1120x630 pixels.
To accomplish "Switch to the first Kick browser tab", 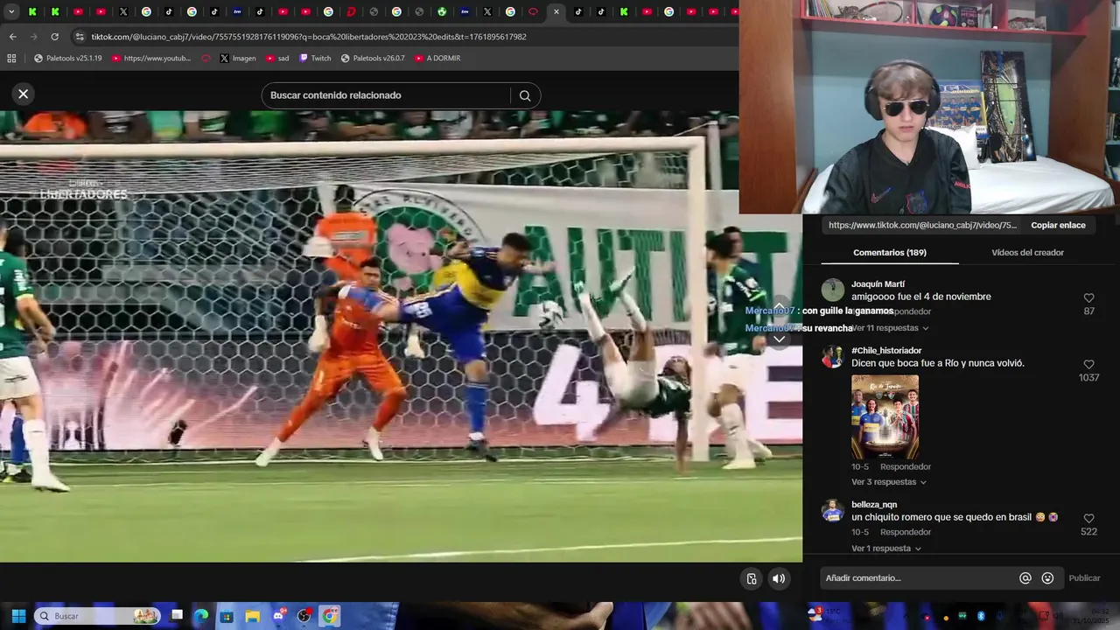I will [x=32, y=11].
